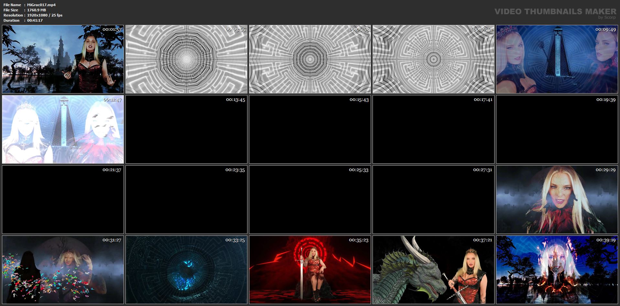Click the black frame at 00:13:45

[186, 129]
